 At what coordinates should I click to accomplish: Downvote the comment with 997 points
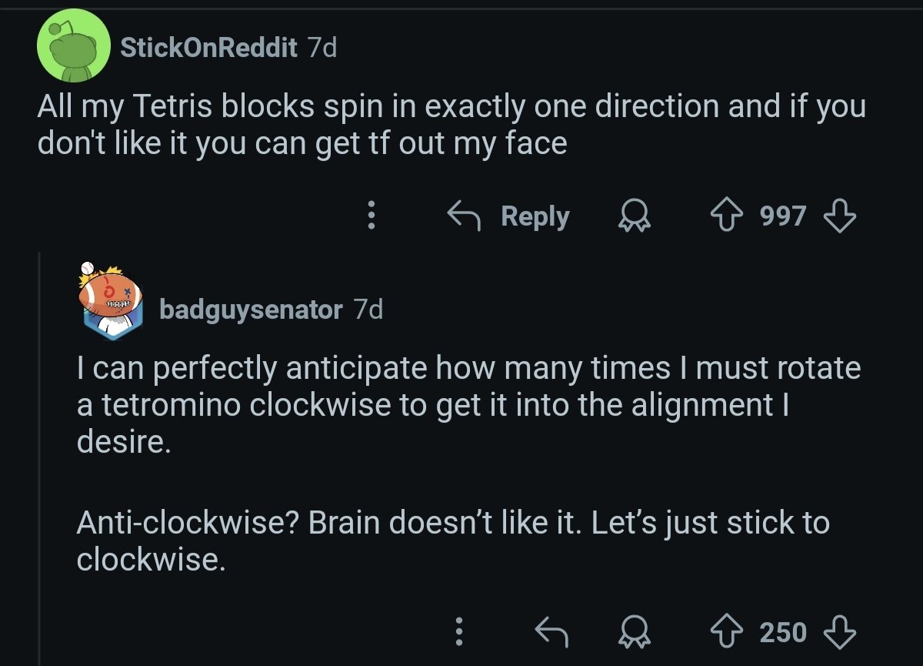coord(840,216)
